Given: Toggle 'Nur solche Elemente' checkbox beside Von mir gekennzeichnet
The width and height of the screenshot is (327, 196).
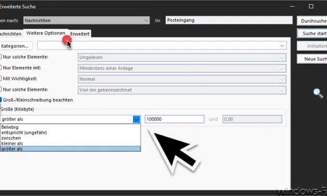Looking at the screenshot, I should [x=1, y=89].
